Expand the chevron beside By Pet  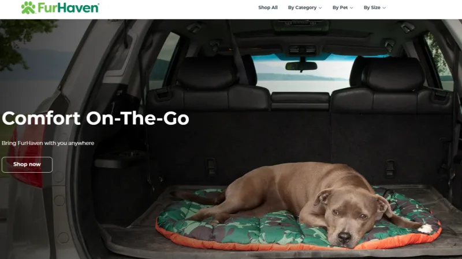(x=352, y=8)
